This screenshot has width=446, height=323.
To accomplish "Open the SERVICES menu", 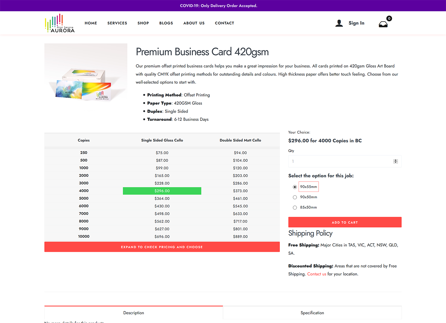I will click(x=117, y=23).
